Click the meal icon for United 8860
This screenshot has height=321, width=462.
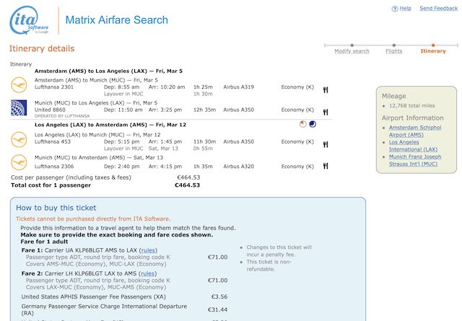(x=326, y=113)
